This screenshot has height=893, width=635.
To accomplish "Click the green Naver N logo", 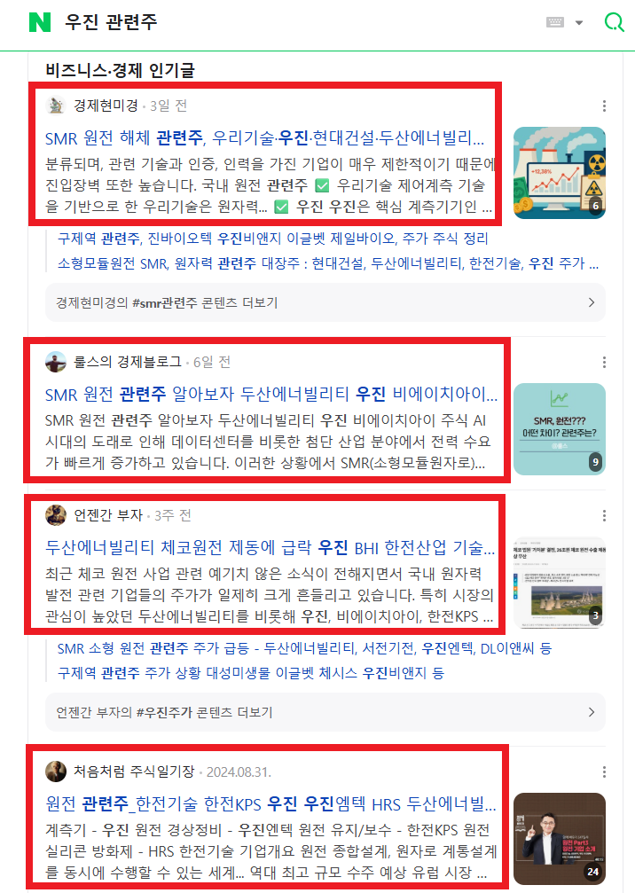I will [40, 22].
